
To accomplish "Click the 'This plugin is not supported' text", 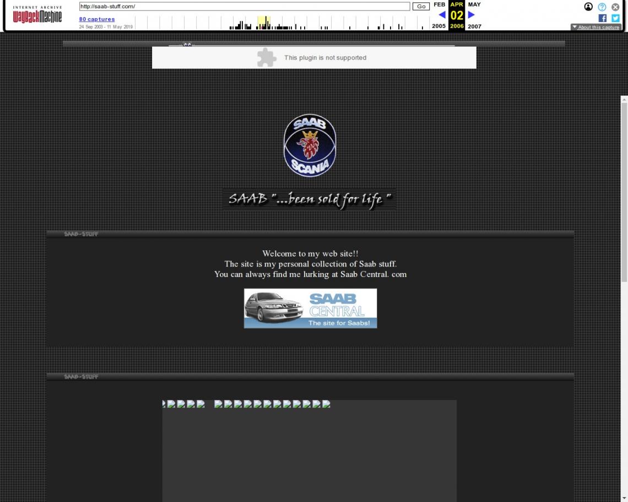I will point(325,58).
